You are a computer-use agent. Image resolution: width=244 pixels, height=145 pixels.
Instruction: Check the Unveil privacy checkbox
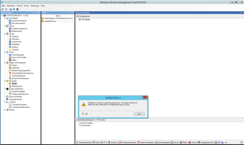point(80,125)
